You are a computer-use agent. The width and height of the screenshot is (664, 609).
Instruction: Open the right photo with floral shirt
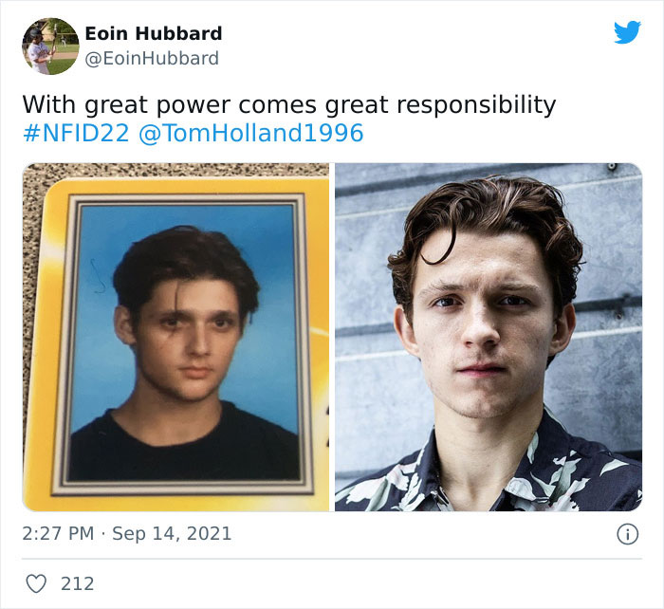489,337
